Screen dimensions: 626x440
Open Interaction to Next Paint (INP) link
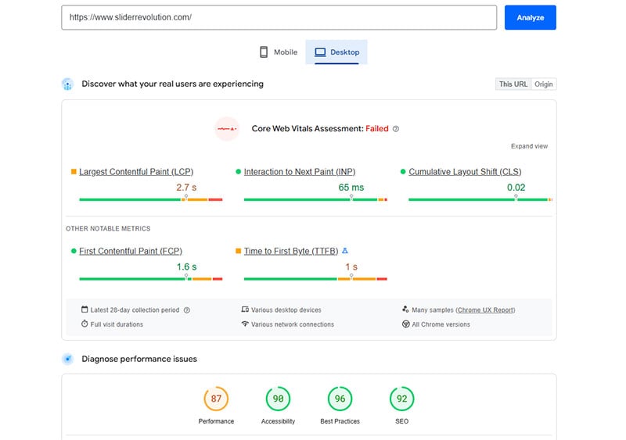click(300, 171)
